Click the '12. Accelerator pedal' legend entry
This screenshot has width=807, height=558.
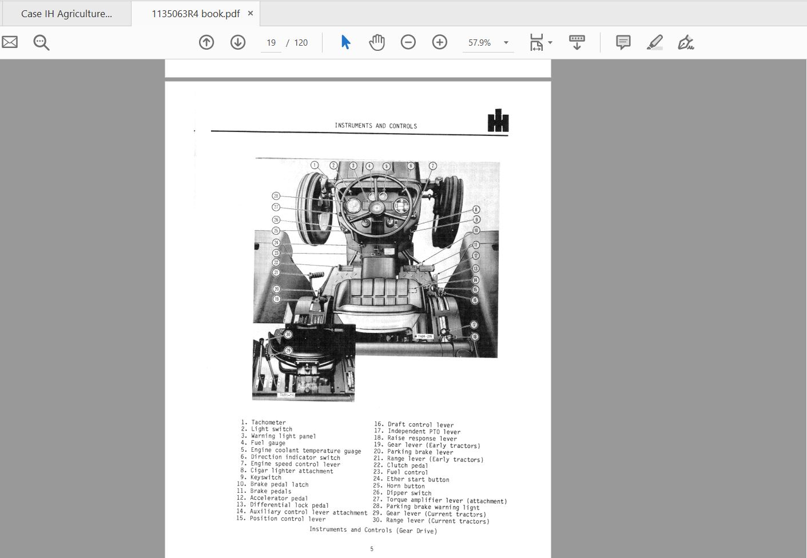click(272, 498)
